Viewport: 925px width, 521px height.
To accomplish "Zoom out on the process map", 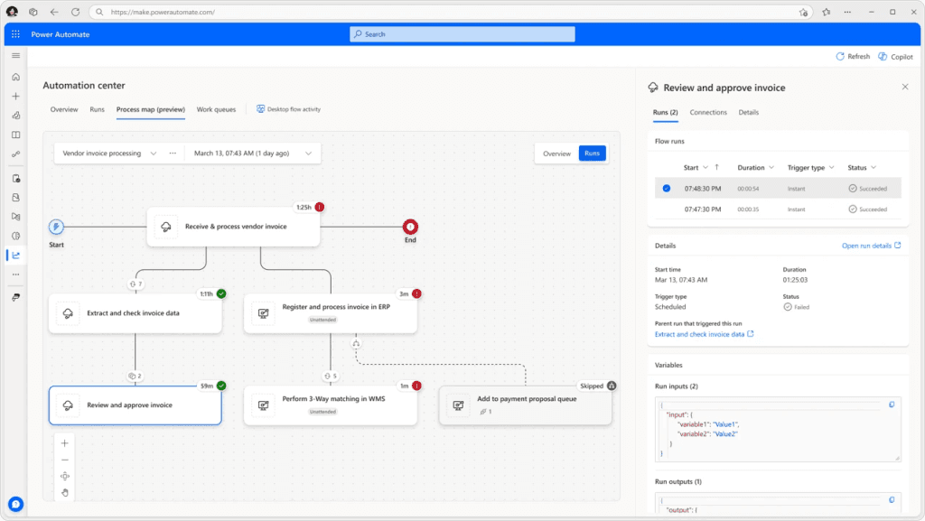I will coord(65,460).
